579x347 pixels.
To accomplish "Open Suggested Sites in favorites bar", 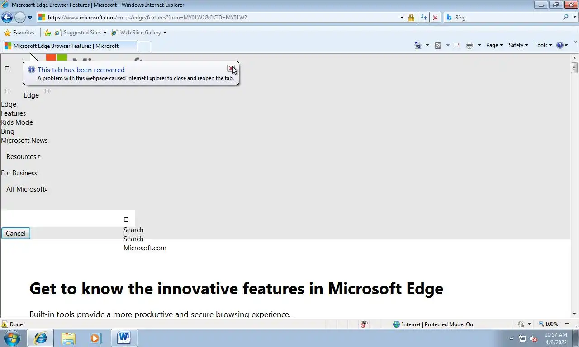I will 81,33.
